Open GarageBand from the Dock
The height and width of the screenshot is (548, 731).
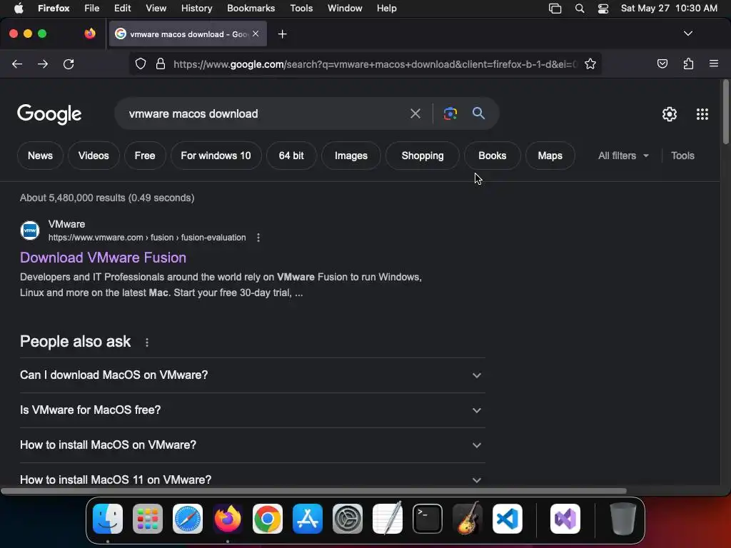tap(468, 519)
